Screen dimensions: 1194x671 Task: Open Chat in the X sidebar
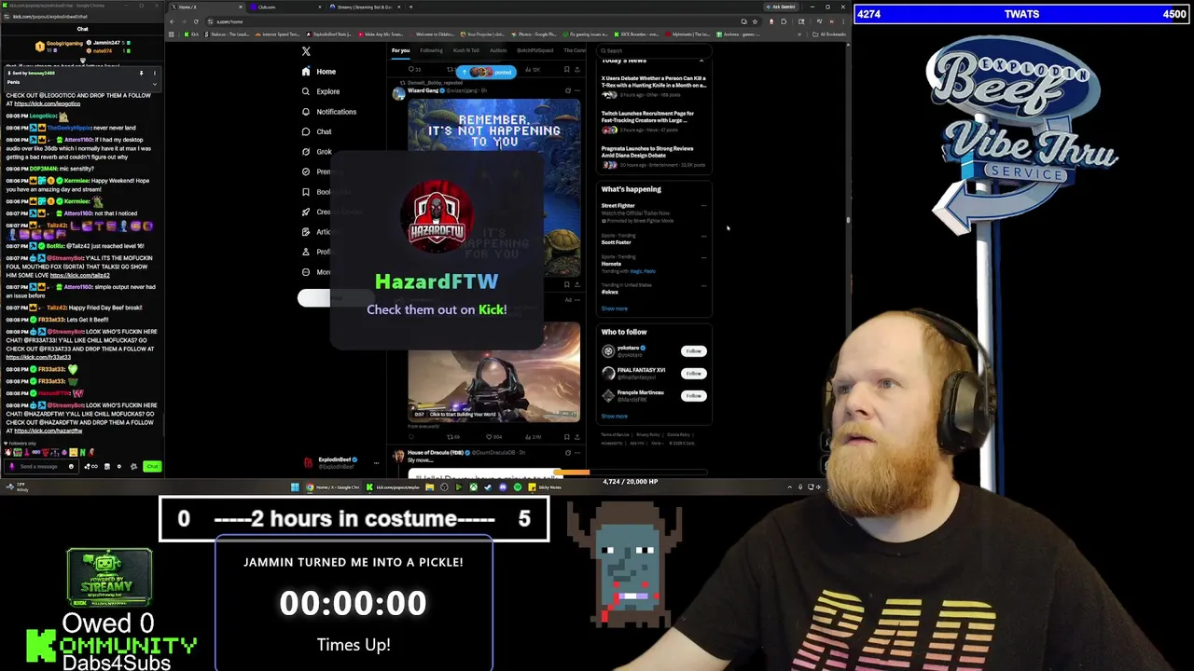click(x=316, y=131)
